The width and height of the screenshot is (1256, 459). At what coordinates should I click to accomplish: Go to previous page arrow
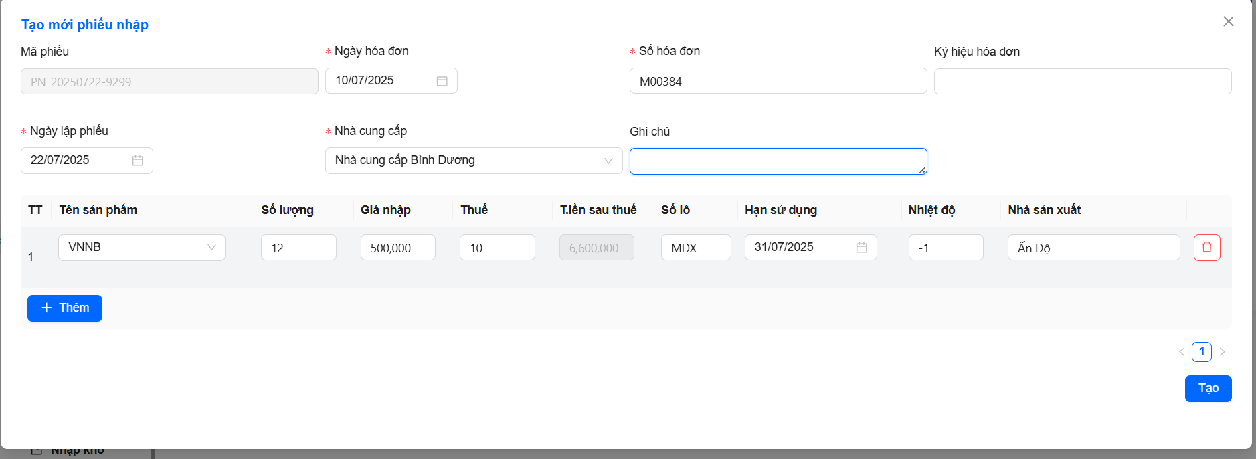click(1182, 352)
